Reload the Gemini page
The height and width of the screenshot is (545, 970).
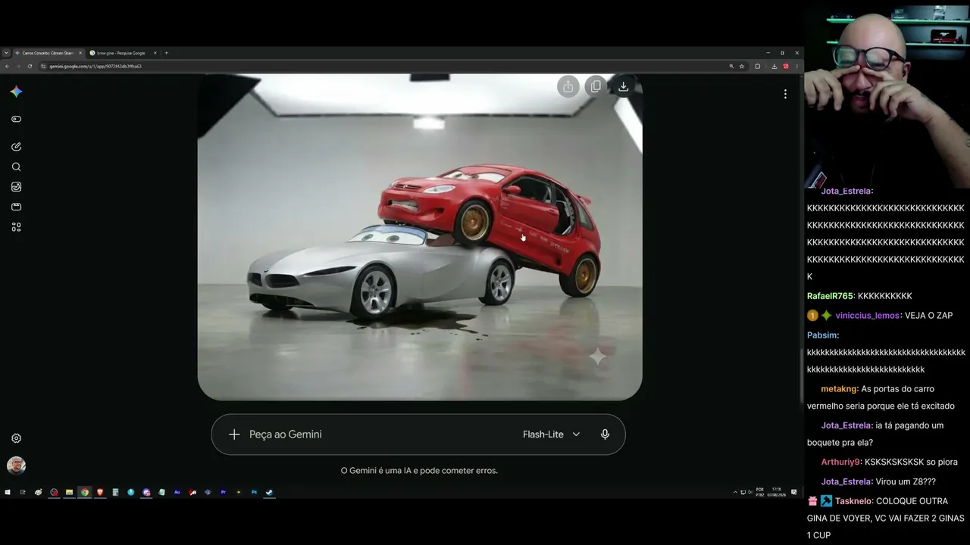(30, 66)
